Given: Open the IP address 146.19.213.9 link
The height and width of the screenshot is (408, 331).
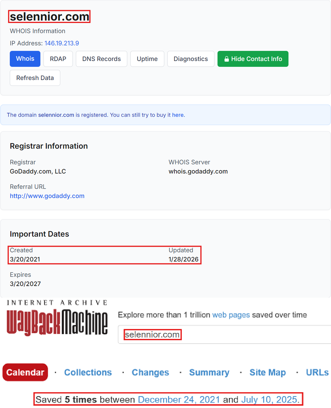Looking at the screenshot, I should [x=62, y=43].
